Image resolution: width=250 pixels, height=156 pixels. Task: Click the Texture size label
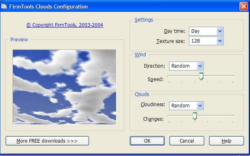point(170,41)
